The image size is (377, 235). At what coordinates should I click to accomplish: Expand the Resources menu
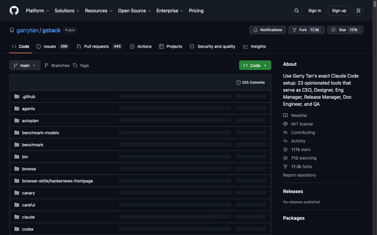pos(99,11)
